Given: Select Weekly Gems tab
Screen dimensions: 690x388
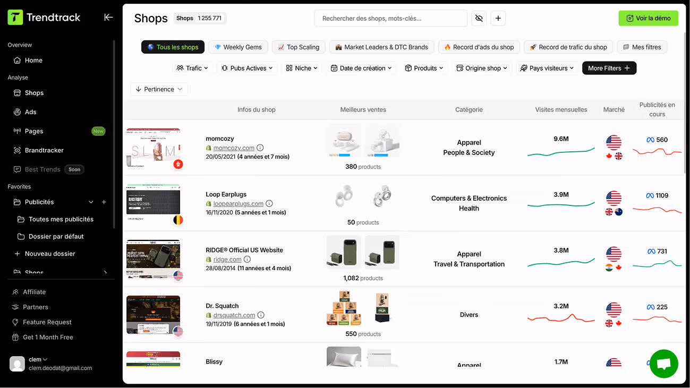Looking at the screenshot, I should pyautogui.click(x=238, y=47).
